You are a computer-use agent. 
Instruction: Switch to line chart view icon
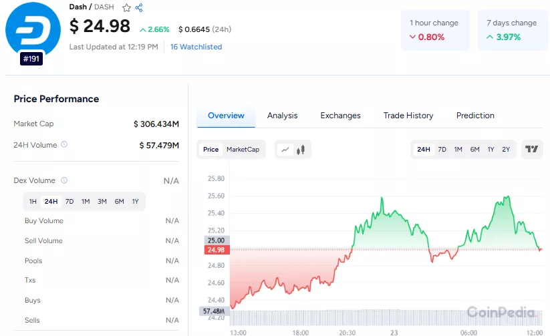[x=285, y=150]
